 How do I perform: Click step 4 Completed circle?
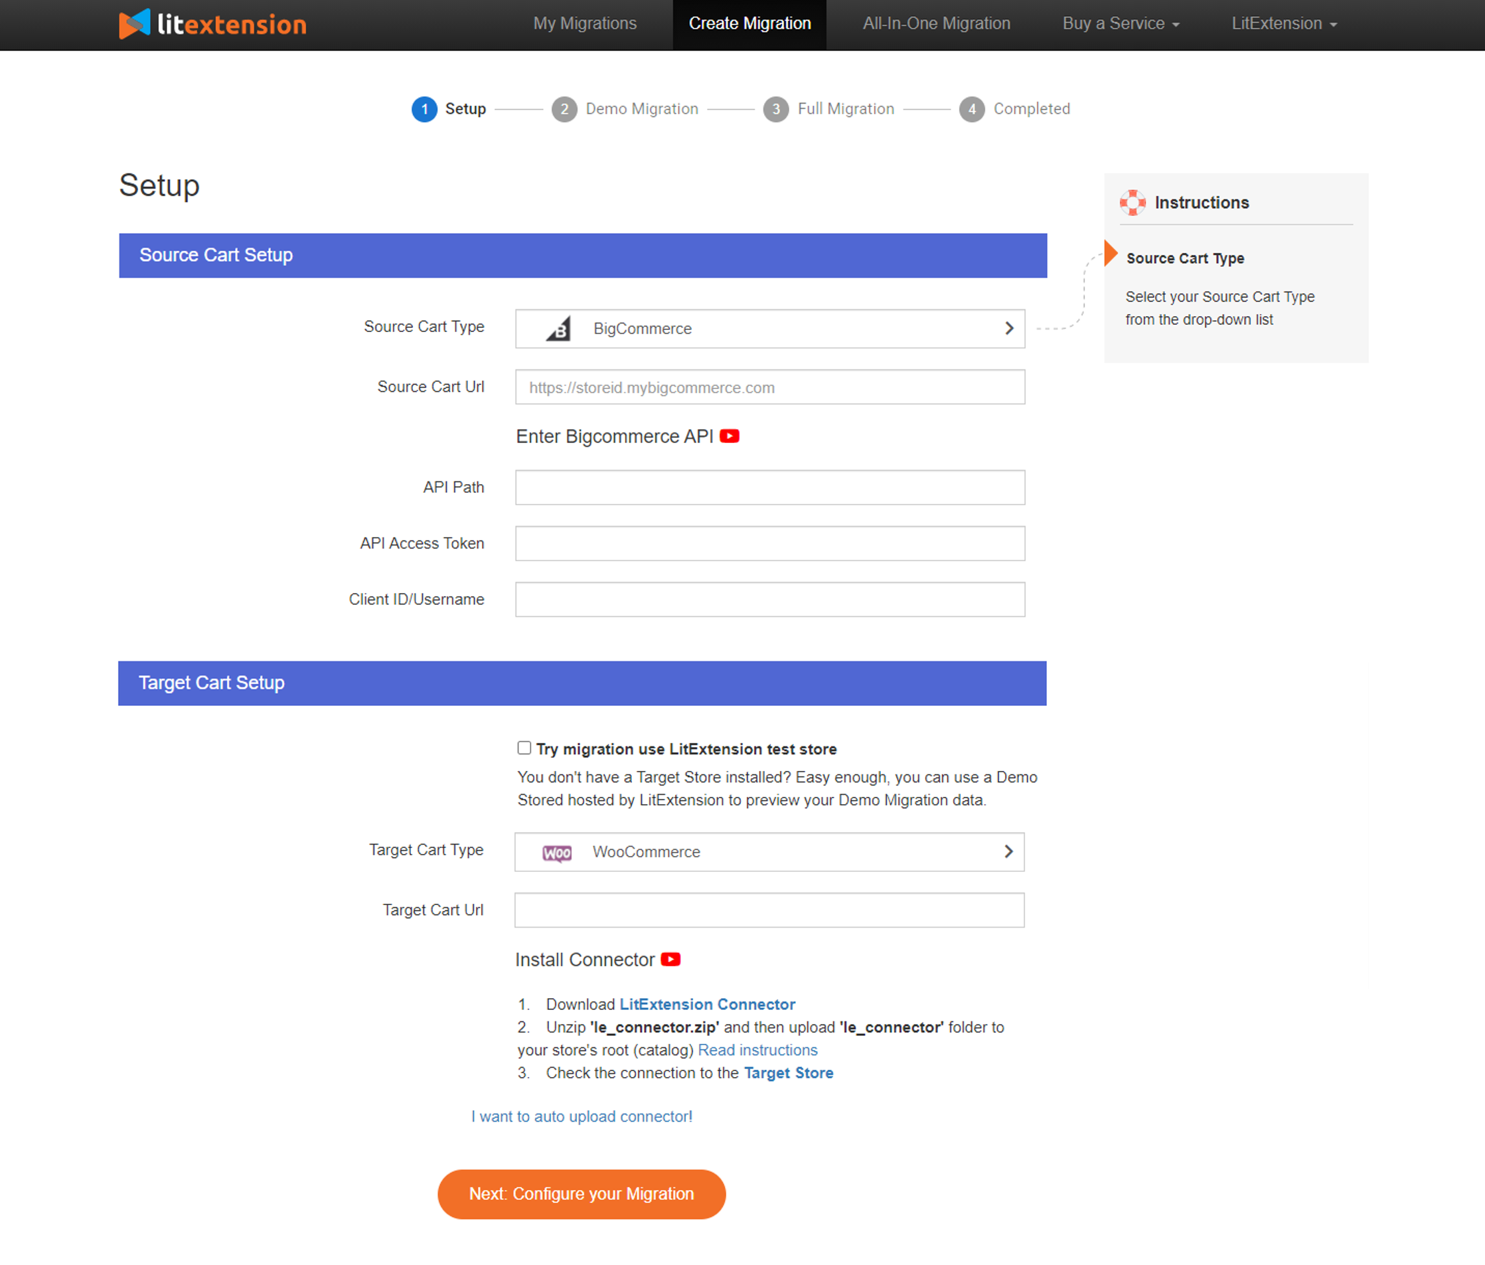click(972, 109)
